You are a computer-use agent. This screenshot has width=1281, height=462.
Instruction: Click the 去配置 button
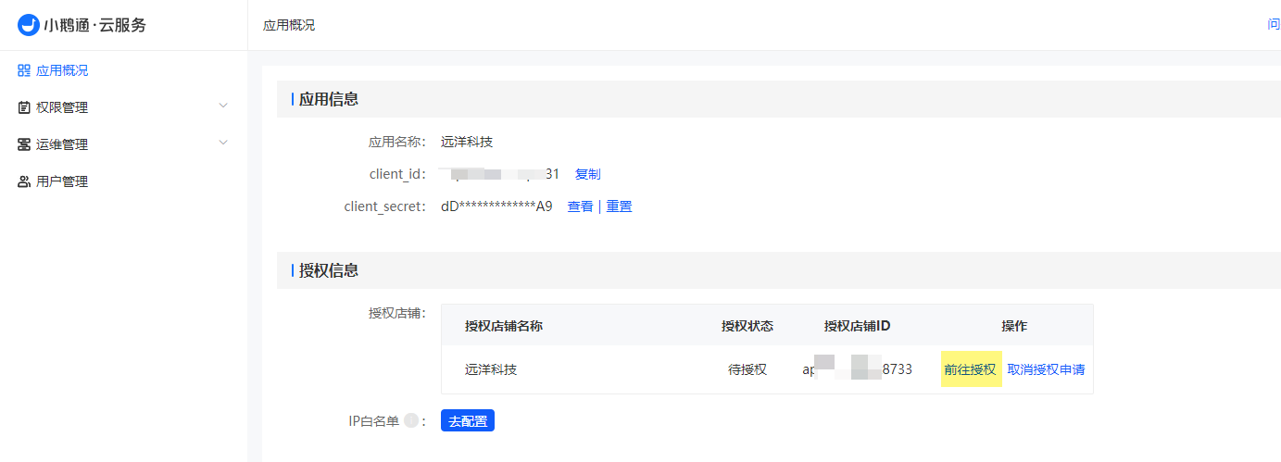click(468, 421)
